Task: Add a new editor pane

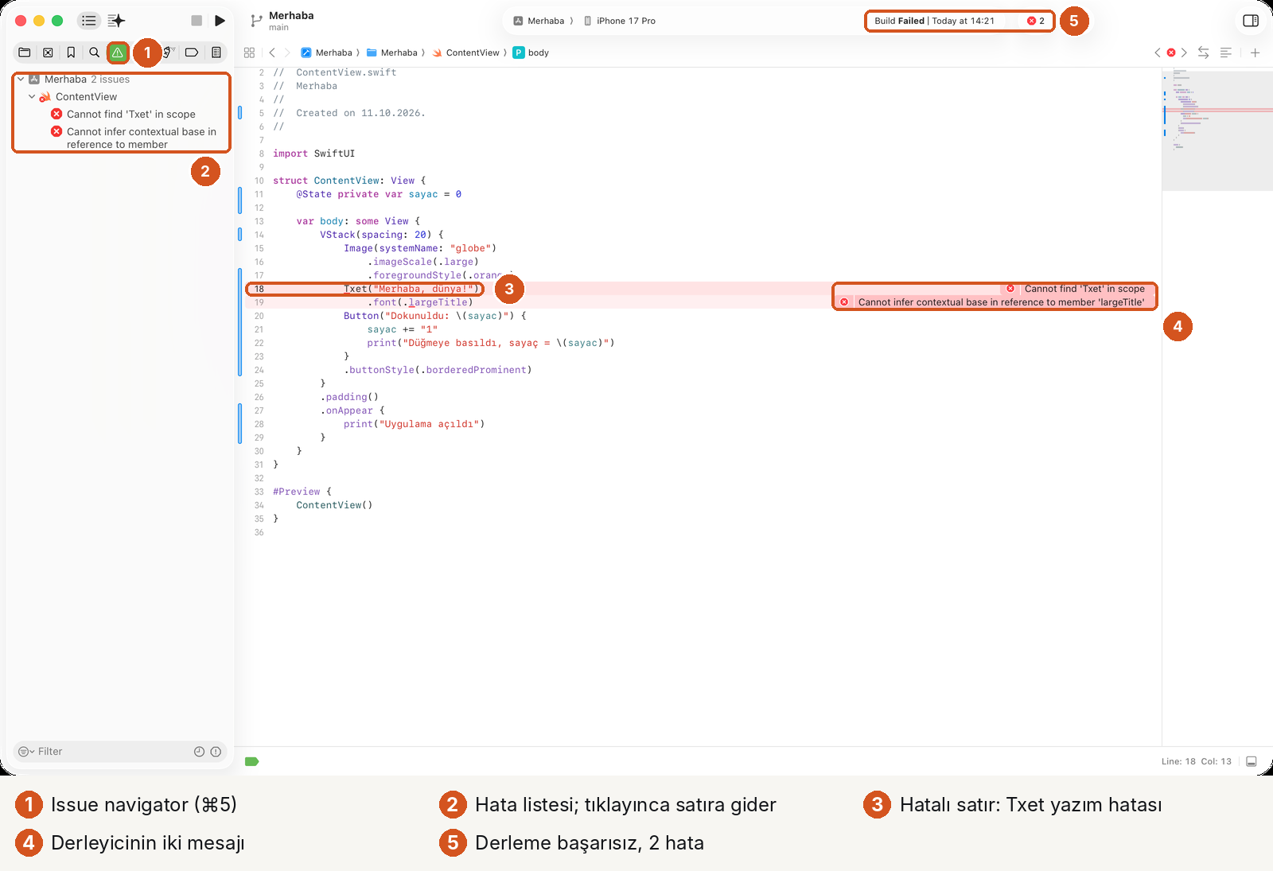Action: pos(1255,52)
